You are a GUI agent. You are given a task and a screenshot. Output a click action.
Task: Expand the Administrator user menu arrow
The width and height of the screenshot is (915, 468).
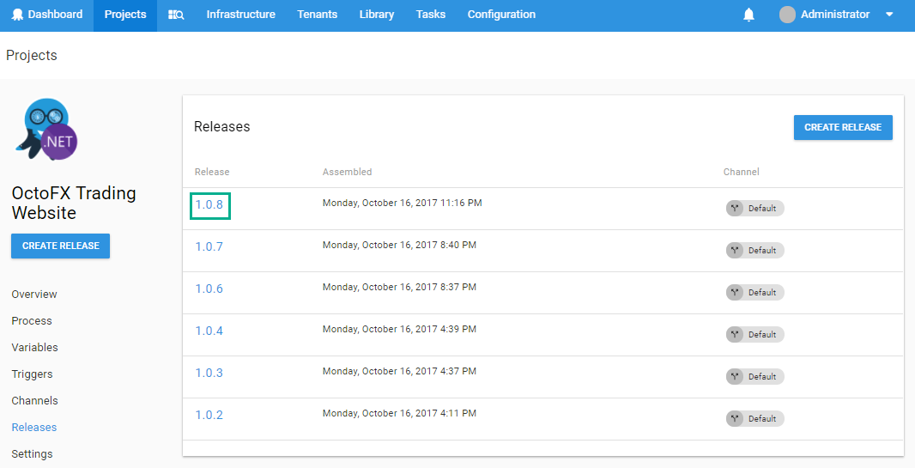889,15
